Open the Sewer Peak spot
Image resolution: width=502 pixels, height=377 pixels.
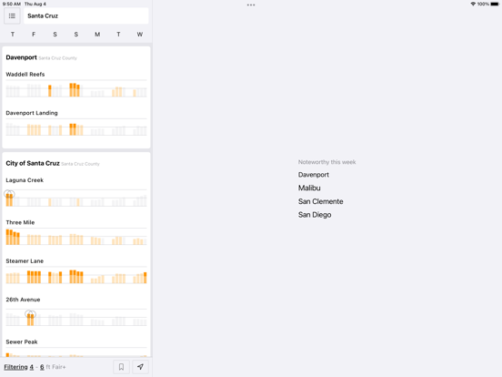(x=22, y=341)
